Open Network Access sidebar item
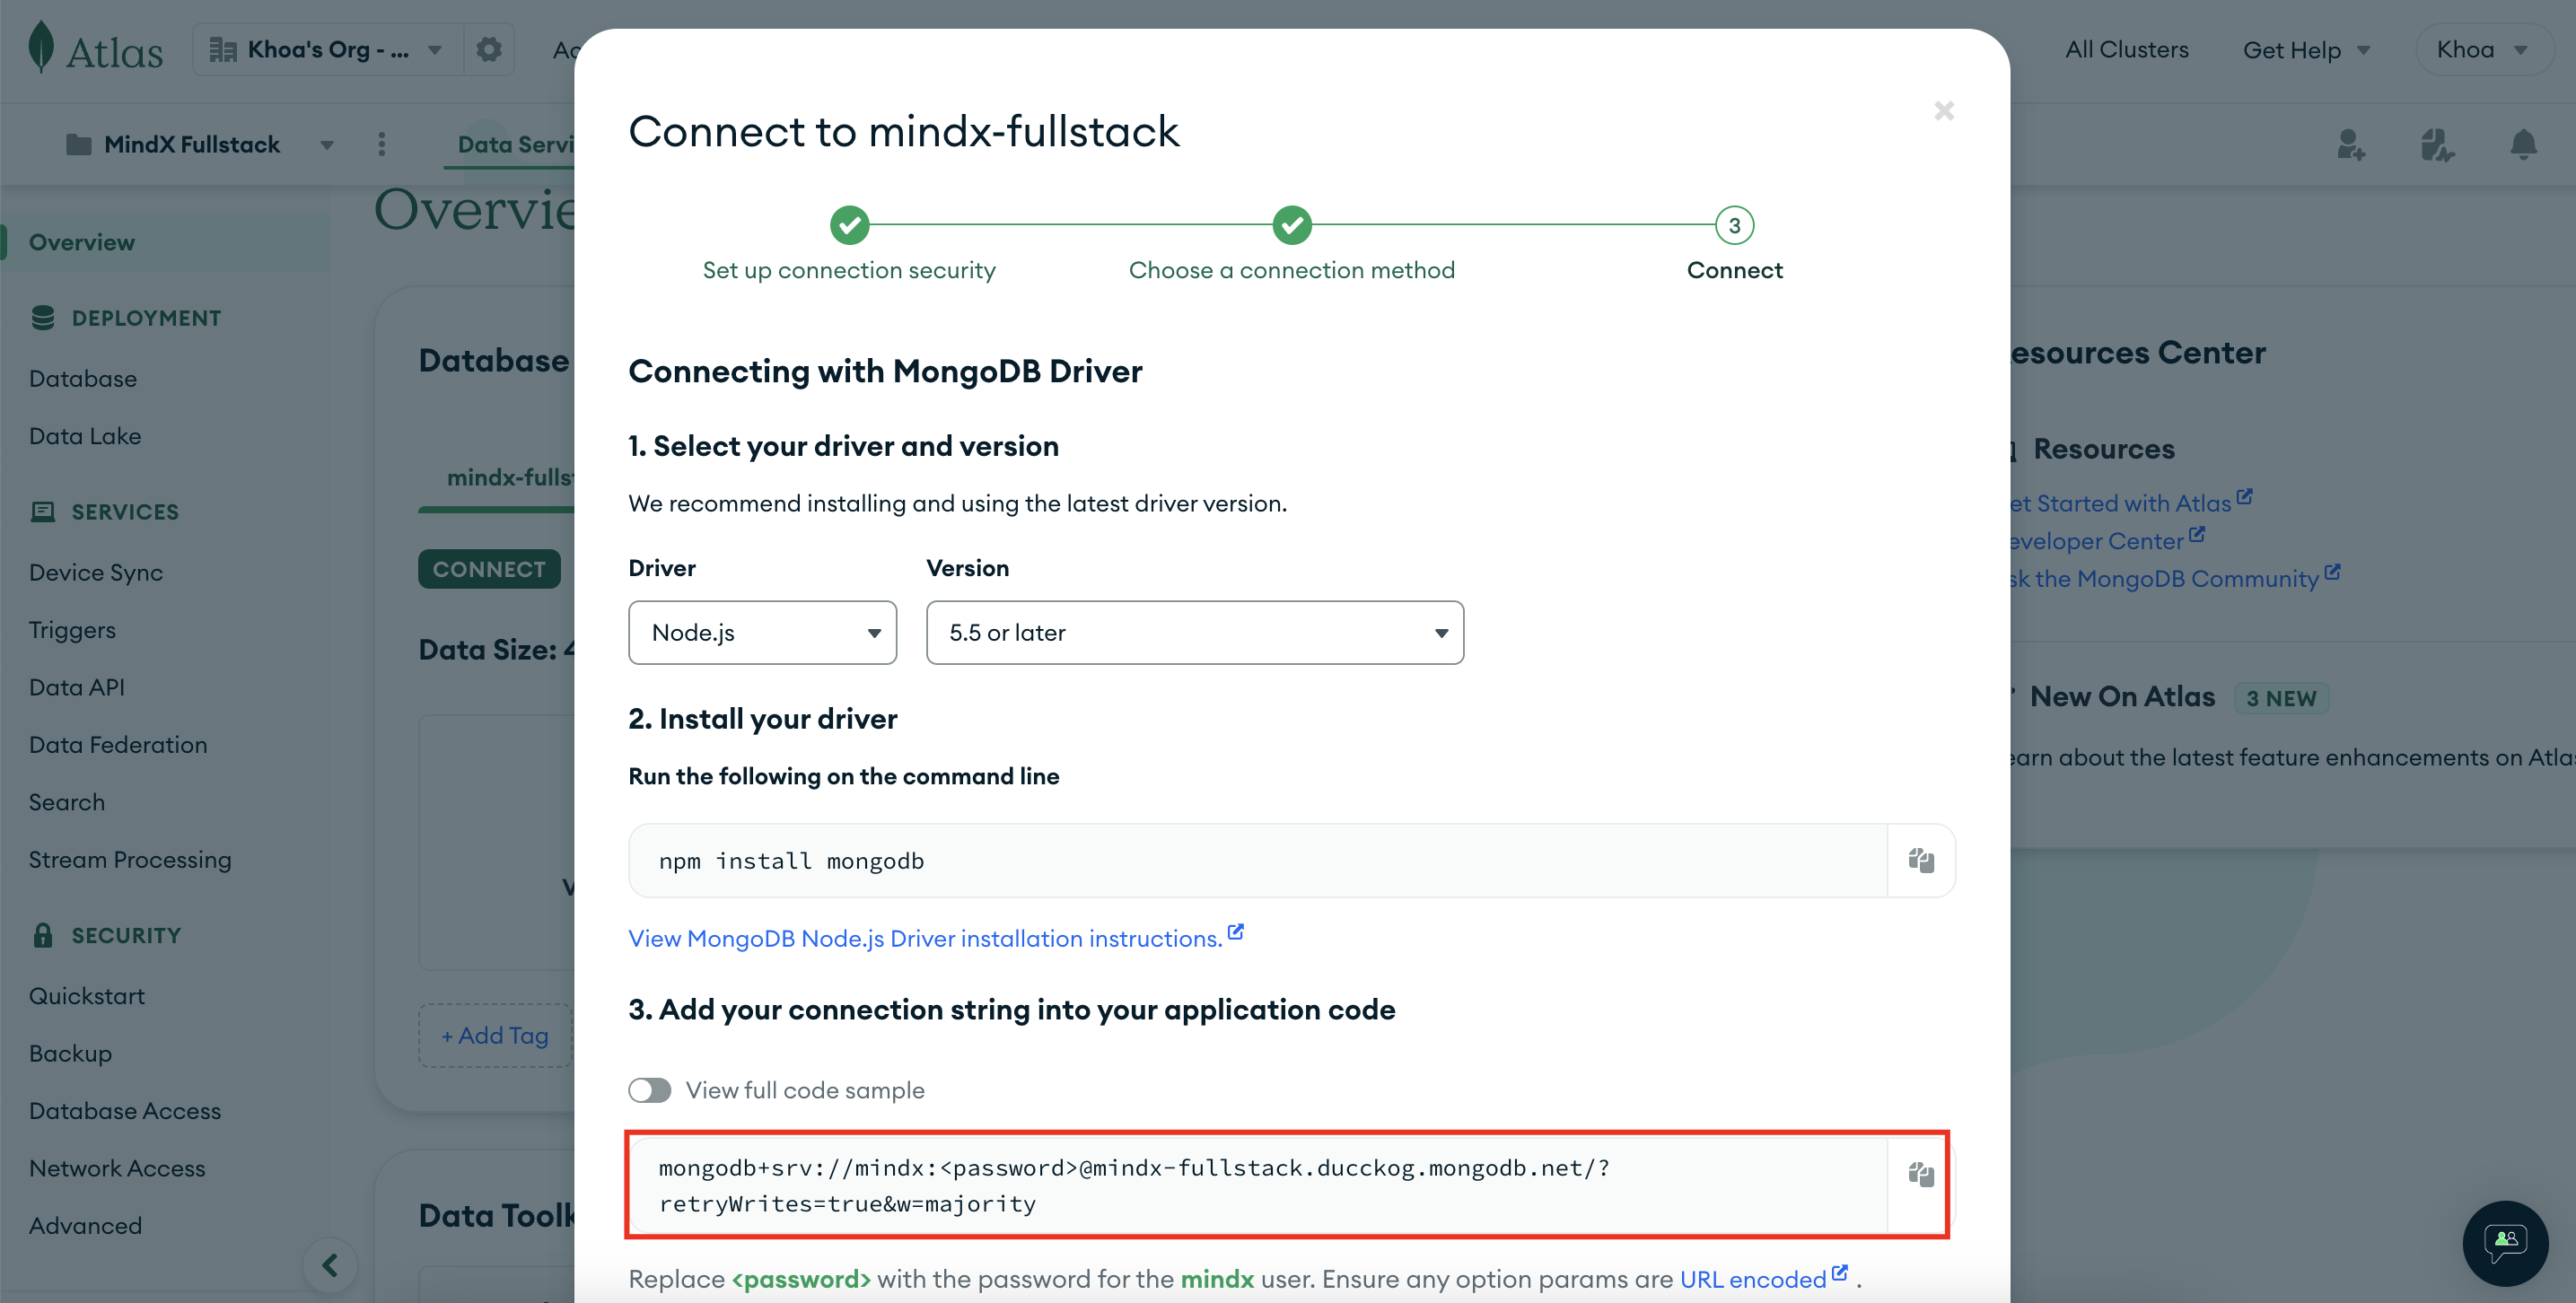Image resolution: width=2576 pixels, height=1303 pixels. point(117,1168)
